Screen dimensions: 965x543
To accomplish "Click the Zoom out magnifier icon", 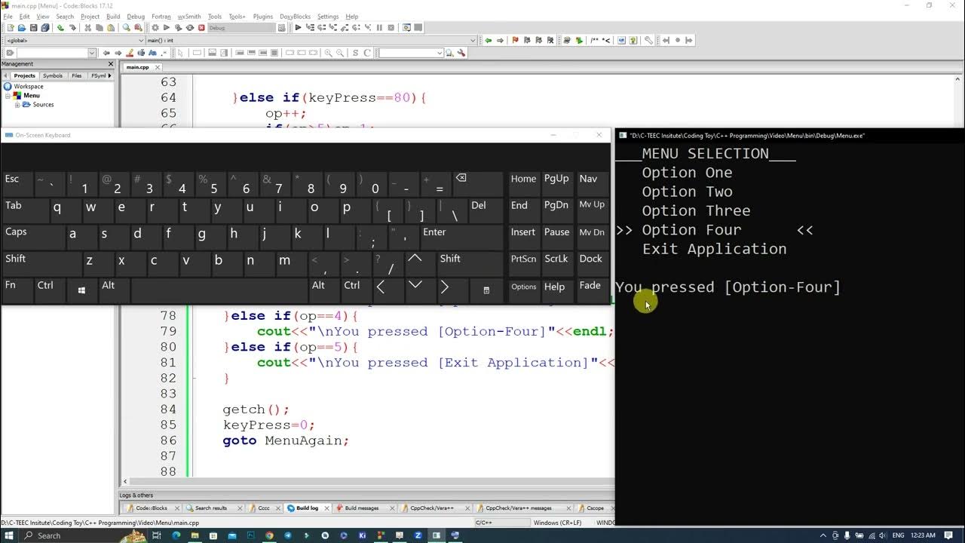I will [340, 53].
